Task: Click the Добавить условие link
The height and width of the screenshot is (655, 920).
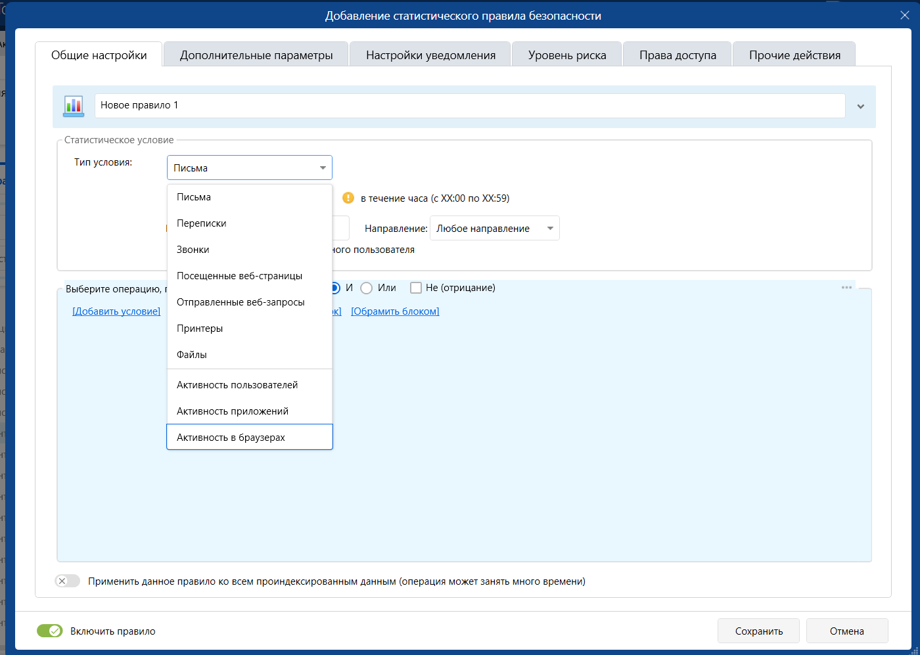Action: [116, 311]
